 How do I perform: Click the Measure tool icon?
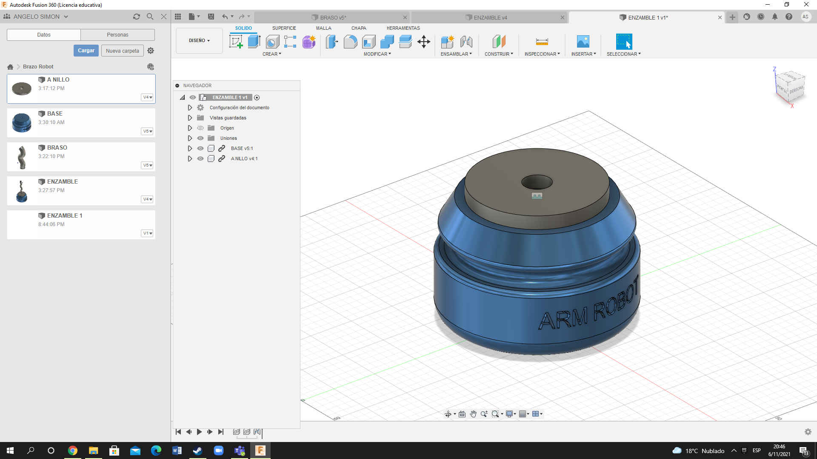click(542, 42)
